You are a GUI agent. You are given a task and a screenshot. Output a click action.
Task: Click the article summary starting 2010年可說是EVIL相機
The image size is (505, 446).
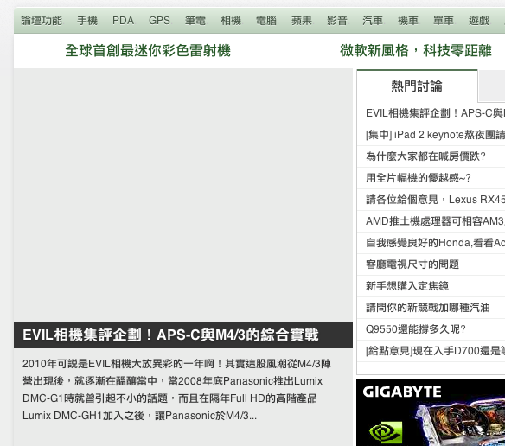[176, 390]
